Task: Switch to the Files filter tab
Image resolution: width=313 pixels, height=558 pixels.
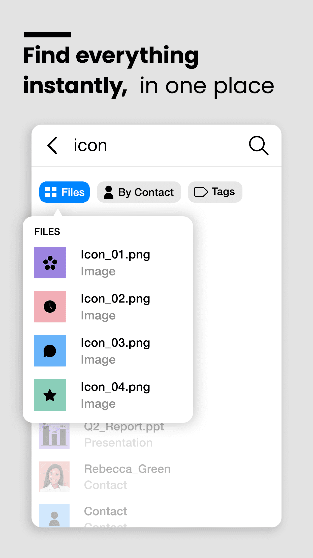Action: [65, 192]
